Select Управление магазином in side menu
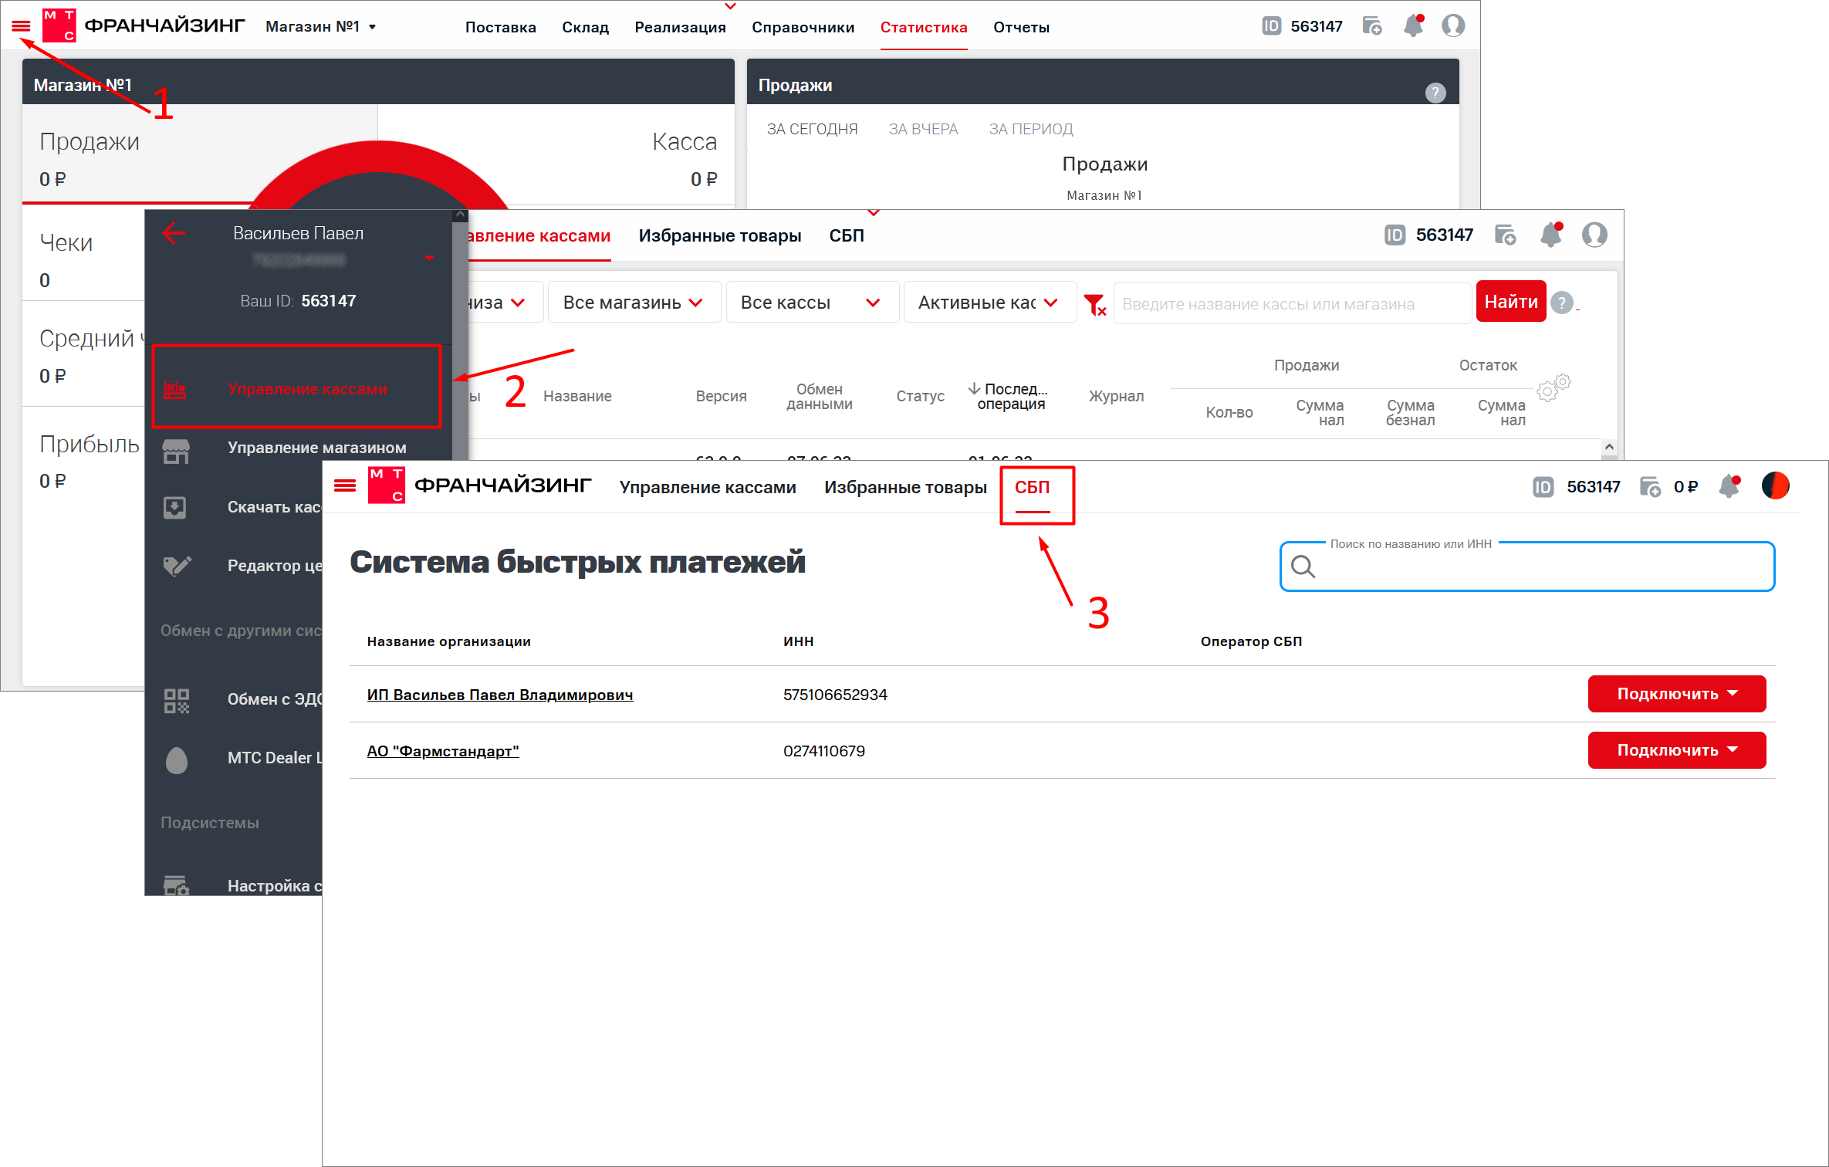Image resolution: width=1829 pixels, height=1167 pixels. pos(316,448)
